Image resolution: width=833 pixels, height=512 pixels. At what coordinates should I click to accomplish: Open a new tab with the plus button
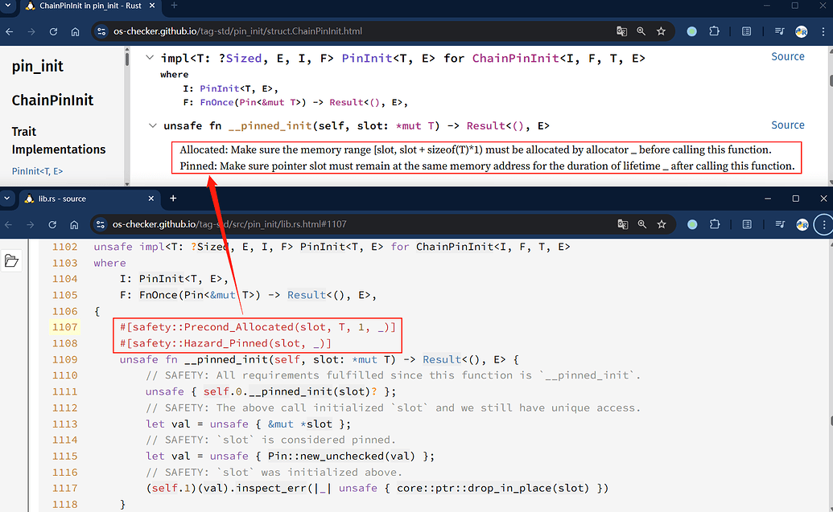pyautogui.click(x=173, y=198)
